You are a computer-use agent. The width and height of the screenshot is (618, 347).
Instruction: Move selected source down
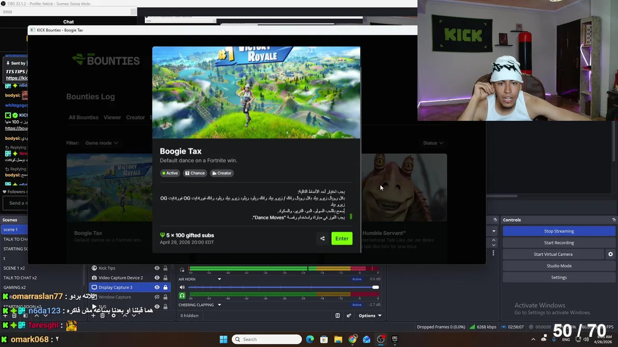coord(135,316)
